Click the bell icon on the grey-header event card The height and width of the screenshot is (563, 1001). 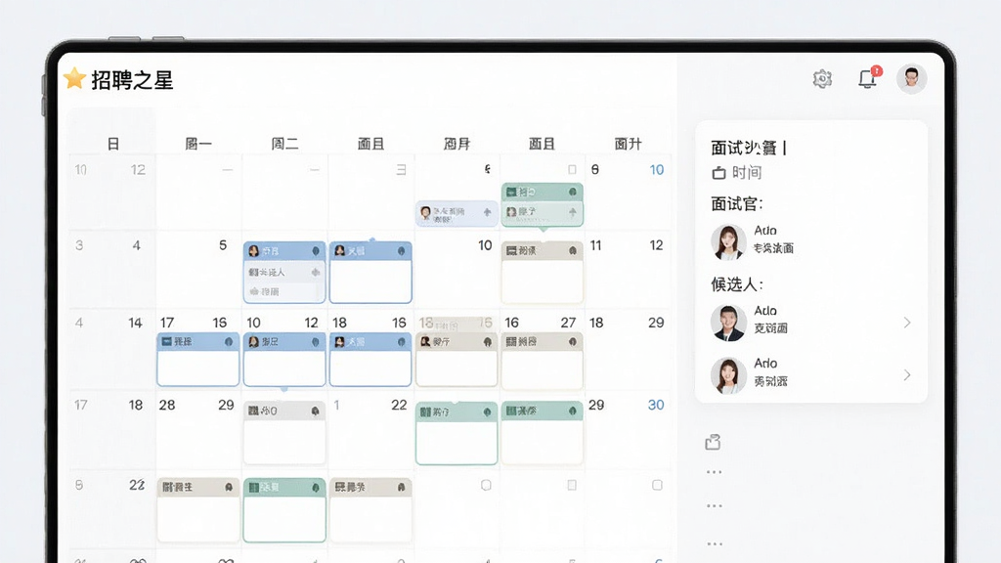315,411
